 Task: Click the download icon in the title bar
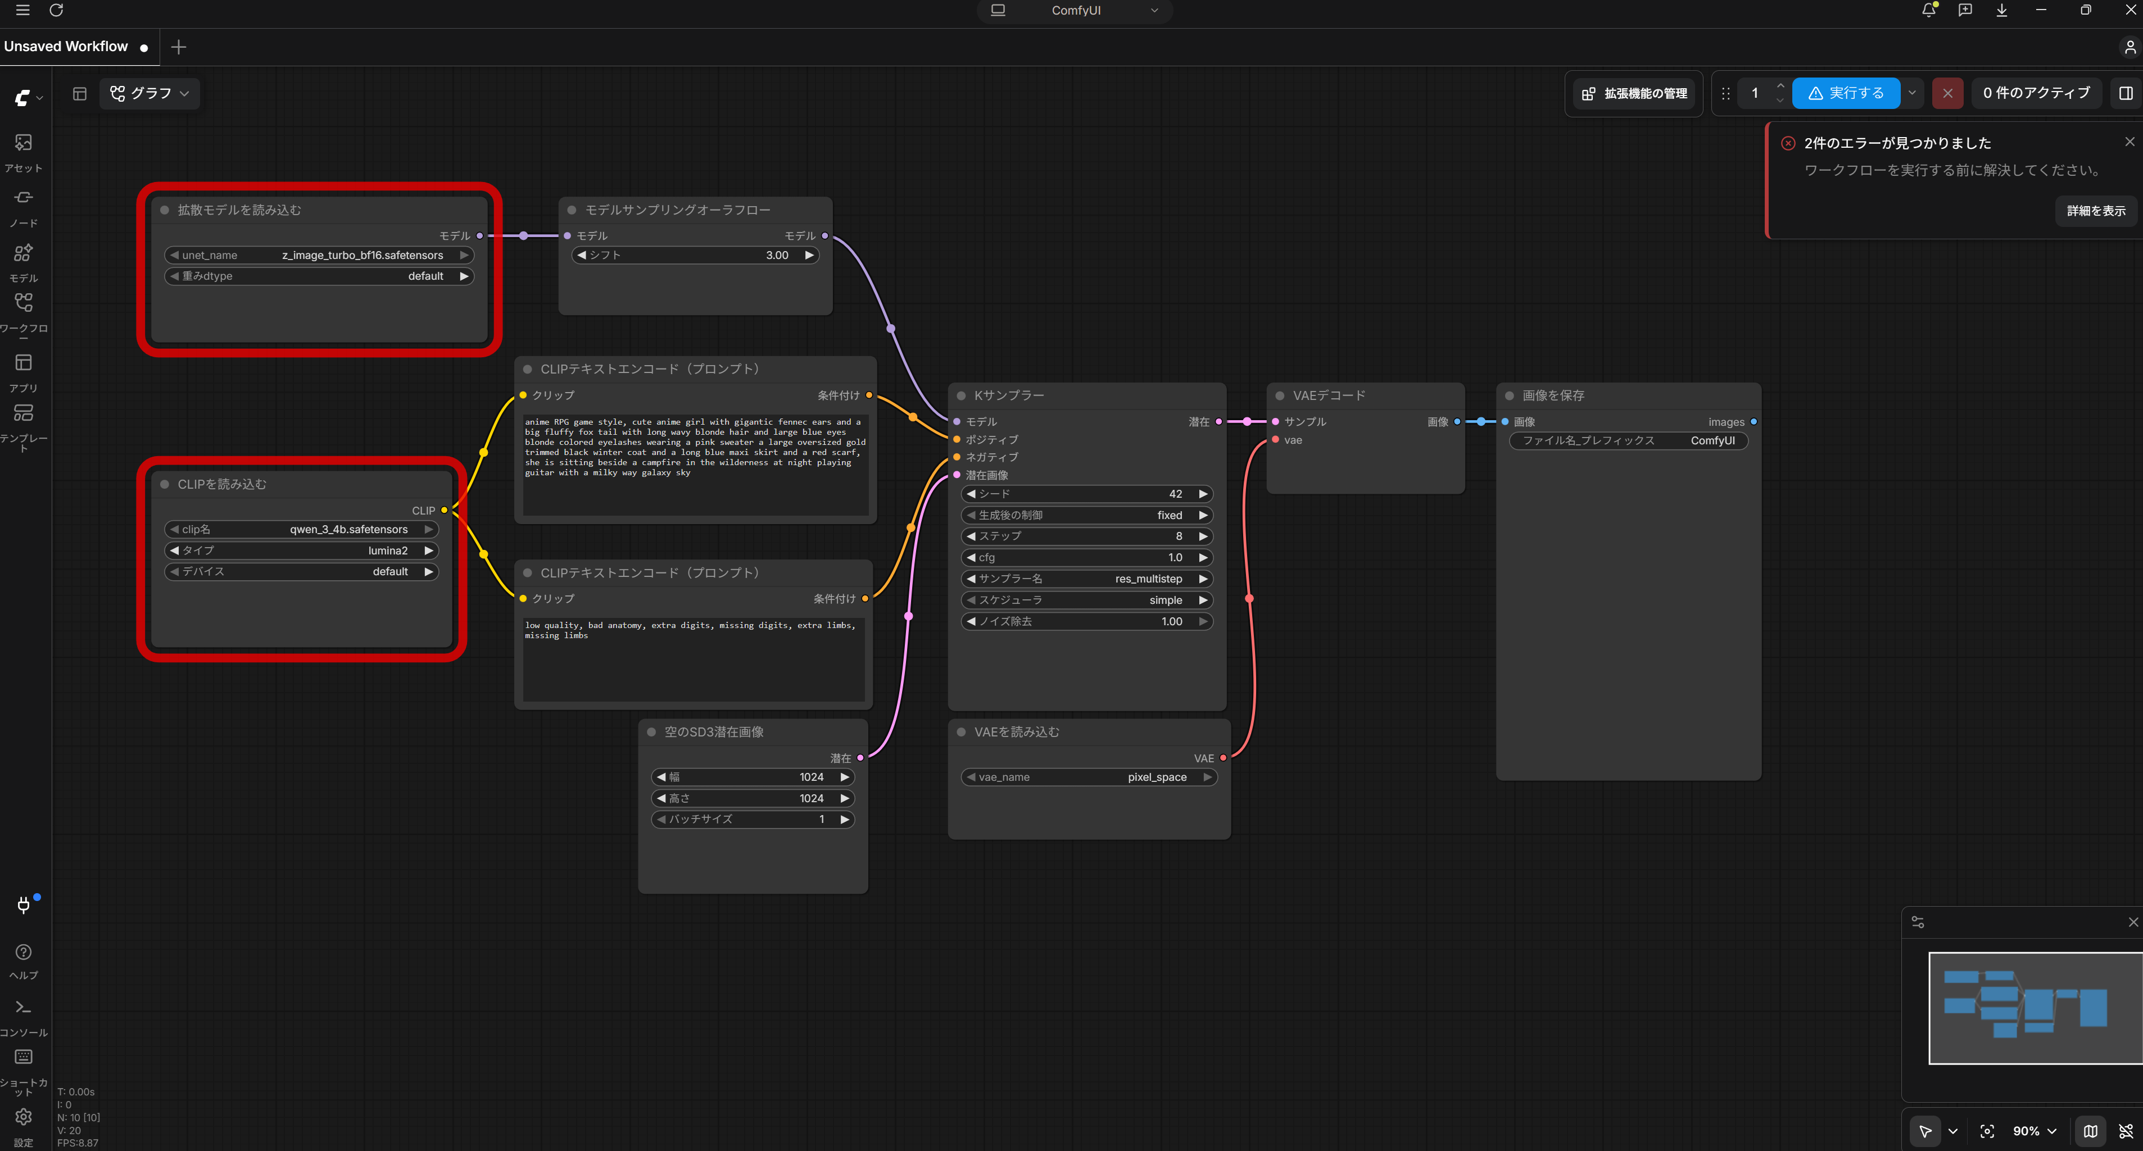pyautogui.click(x=2001, y=10)
